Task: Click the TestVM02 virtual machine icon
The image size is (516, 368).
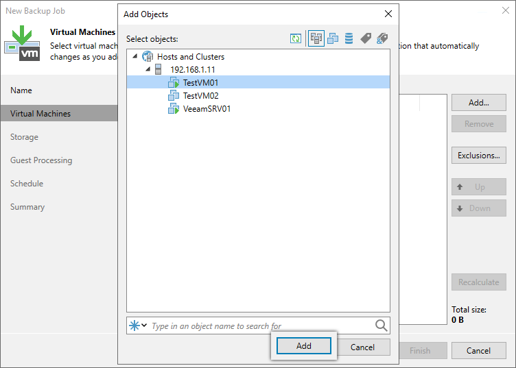Action: click(x=174, y=96)
